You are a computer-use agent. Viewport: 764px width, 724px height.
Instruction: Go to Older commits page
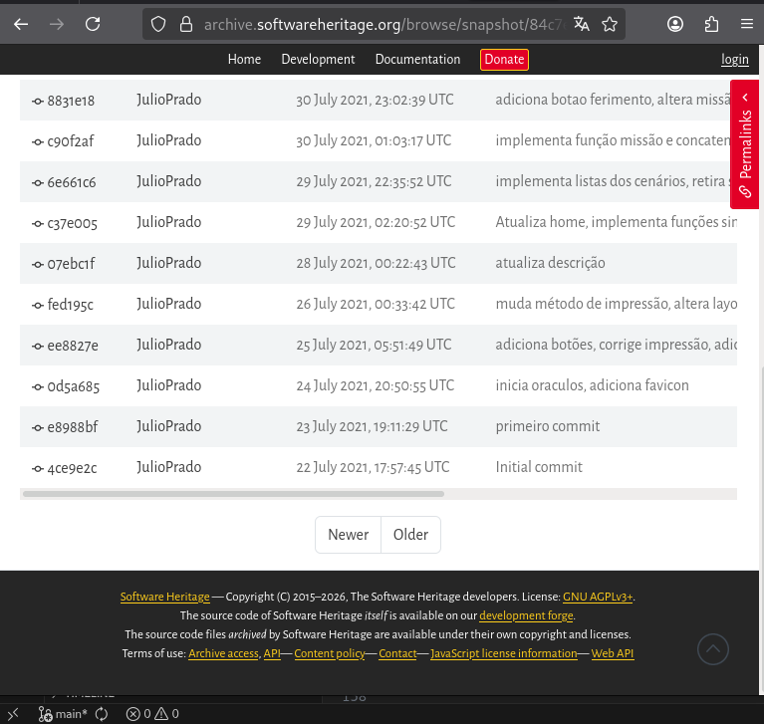coord(410,535)
